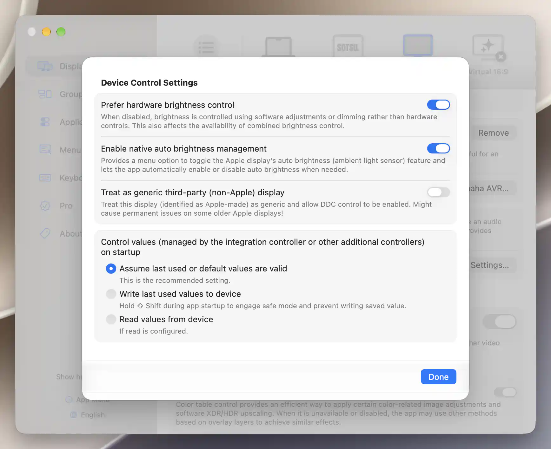Click the Device Control Settings heading
Image resolution: width=551 pixels, height=449 pixels.
pos(149,83)
